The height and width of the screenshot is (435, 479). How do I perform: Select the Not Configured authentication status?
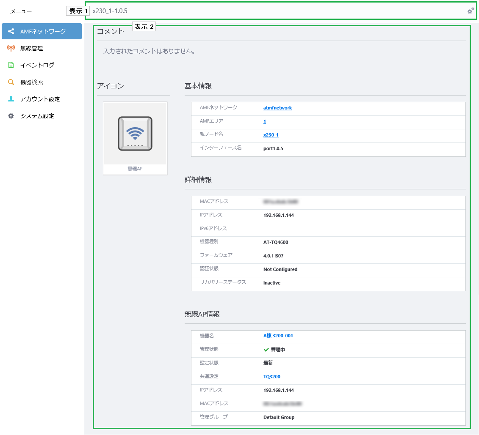click(x=280, y=269)
